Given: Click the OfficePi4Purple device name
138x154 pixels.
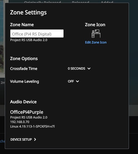Looking at the screenshot, I should [x=27, y=112].
